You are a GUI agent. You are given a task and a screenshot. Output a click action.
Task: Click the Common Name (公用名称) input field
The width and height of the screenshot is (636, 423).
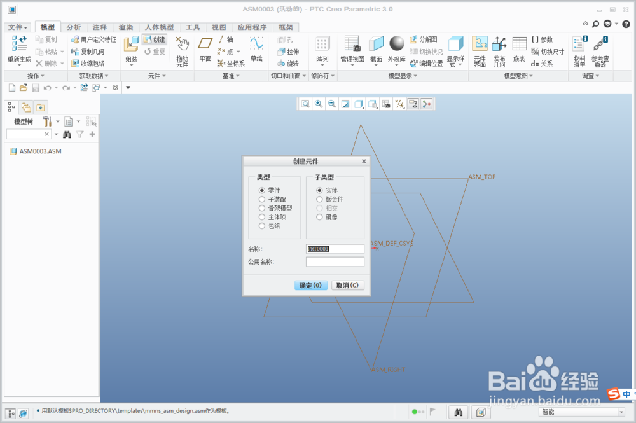coord(335,262)
